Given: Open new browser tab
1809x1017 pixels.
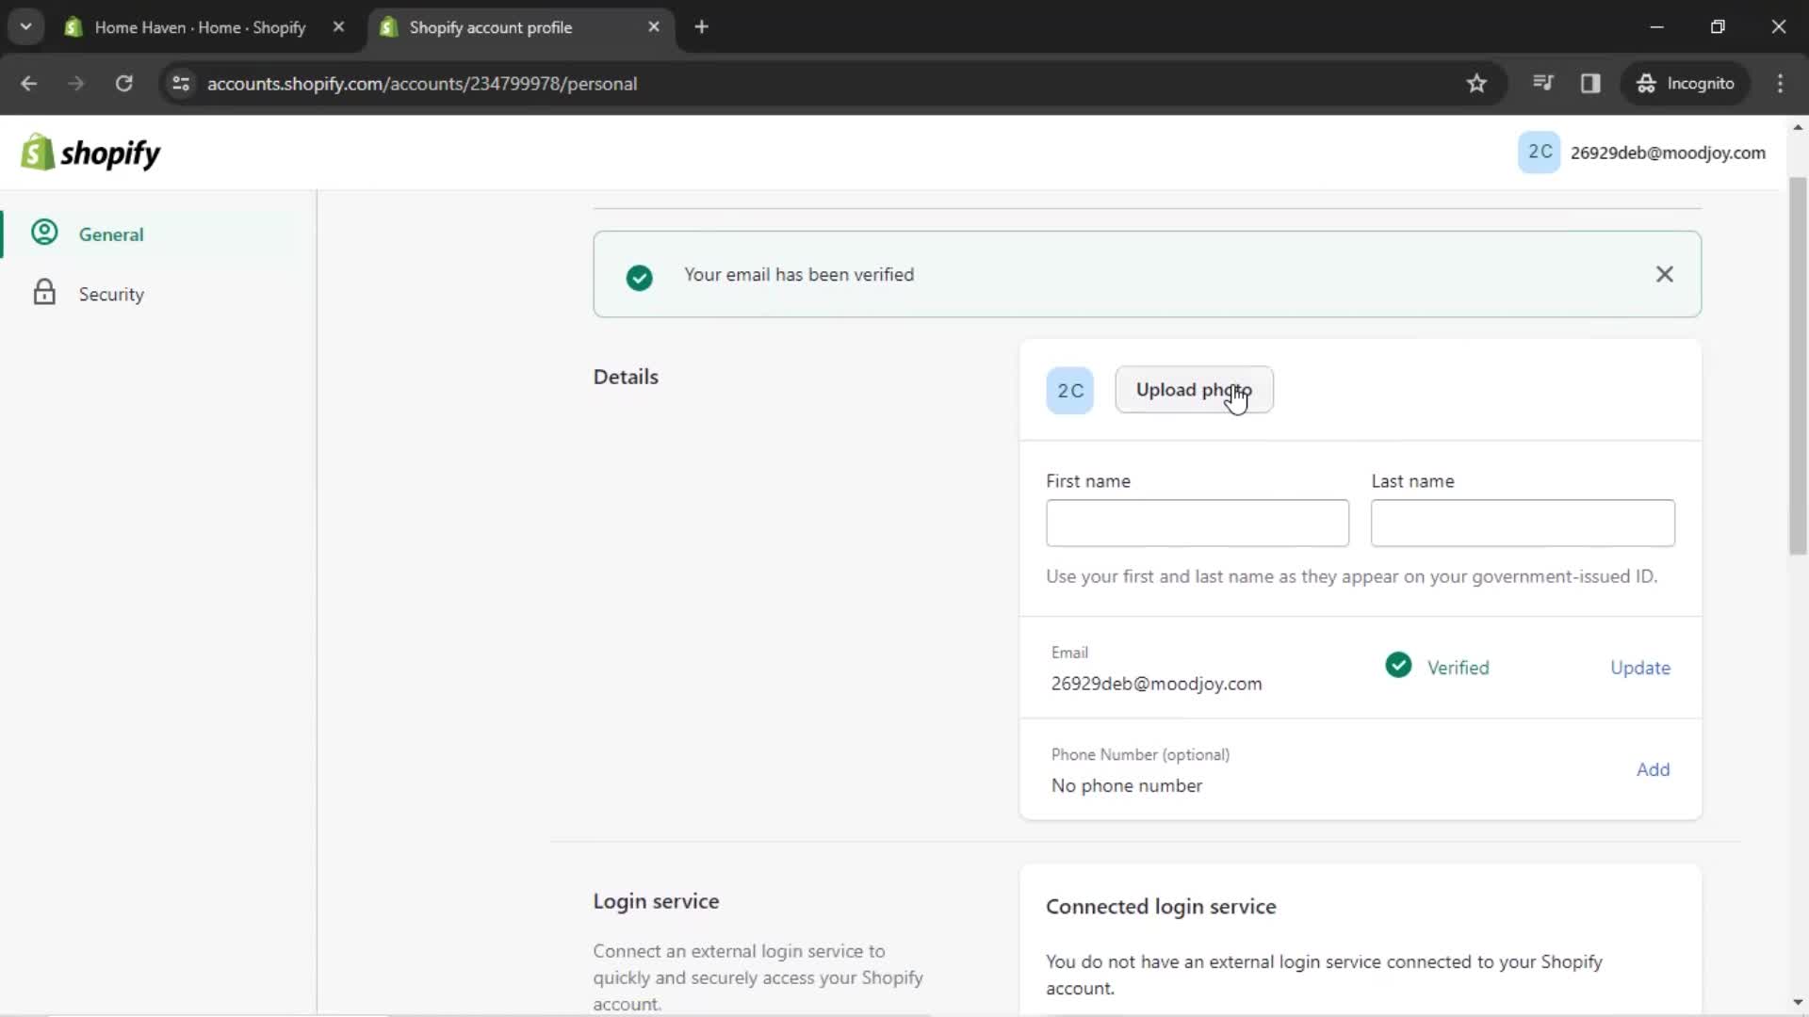Looking at the screenshot, I should (x=701, y=27).
